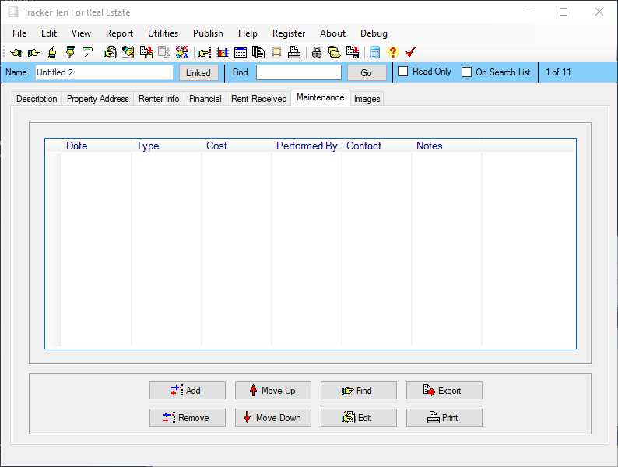Click the Contact column header
618x467 pixels.
[x=377, y=146]
